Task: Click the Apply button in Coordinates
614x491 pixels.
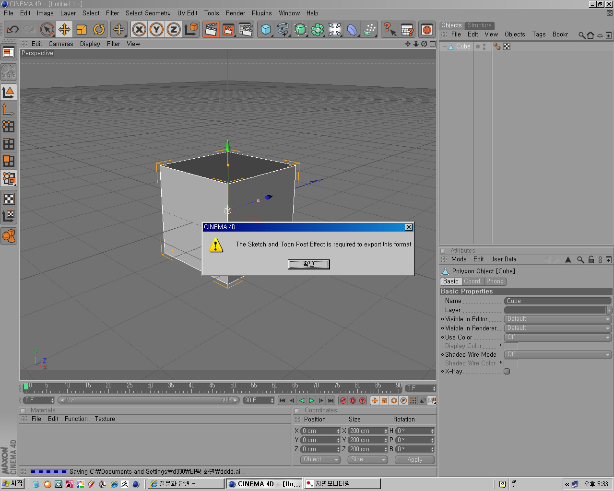Action: [x=415, y=459]
